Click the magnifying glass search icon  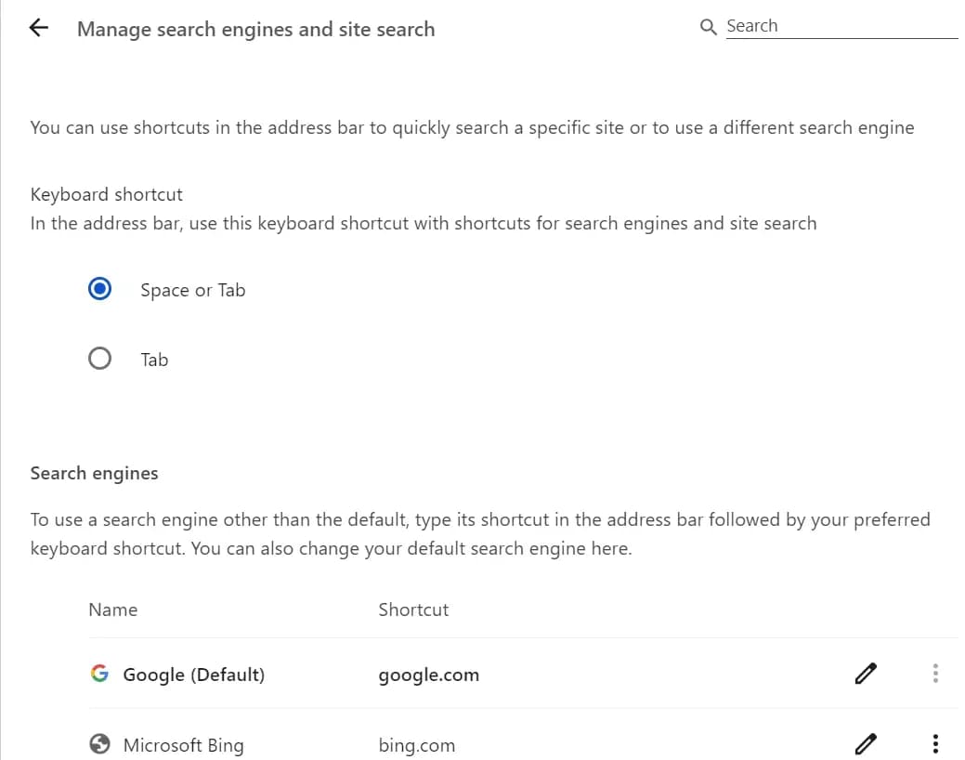click(709, 27)
